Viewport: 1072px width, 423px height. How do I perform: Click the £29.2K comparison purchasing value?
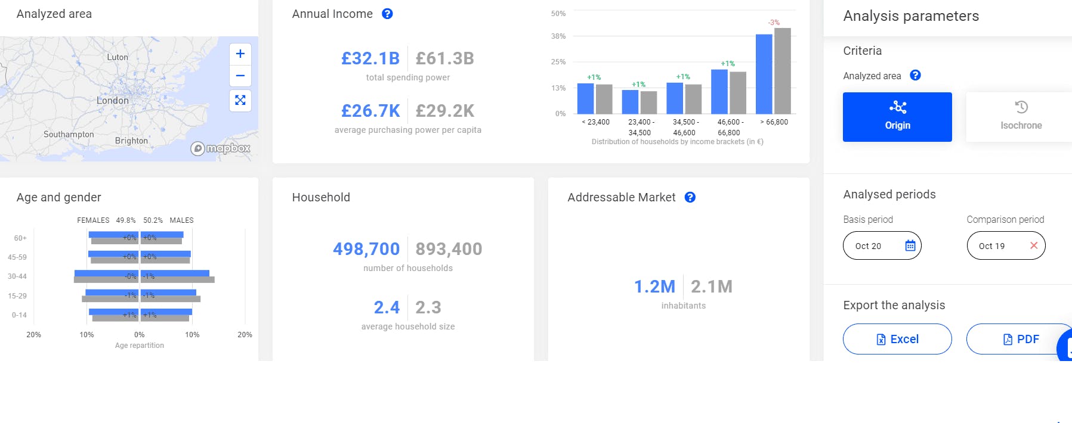(445, 111)
